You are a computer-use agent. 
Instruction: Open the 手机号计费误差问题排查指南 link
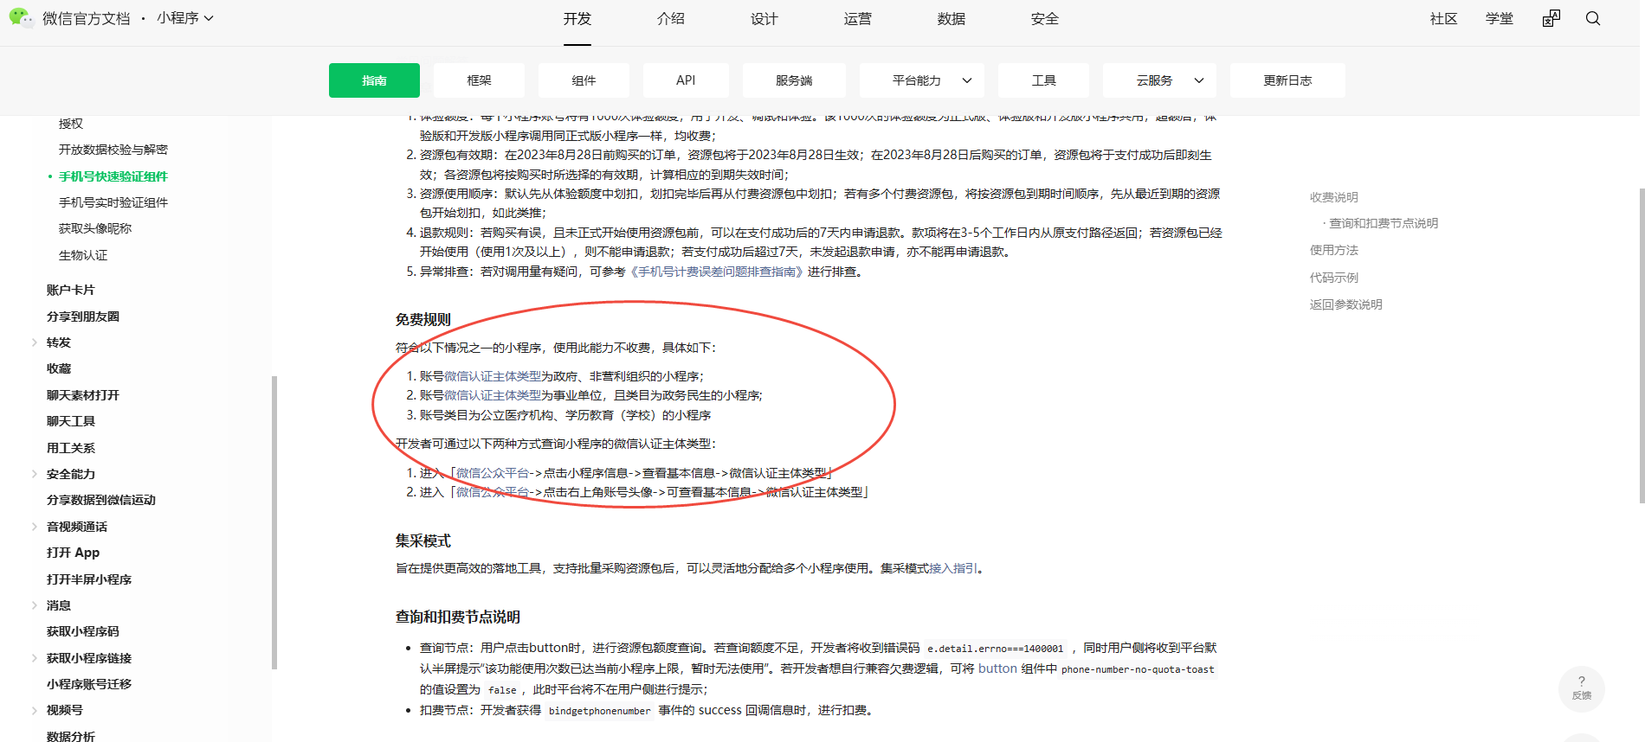(x=717, y=272)
